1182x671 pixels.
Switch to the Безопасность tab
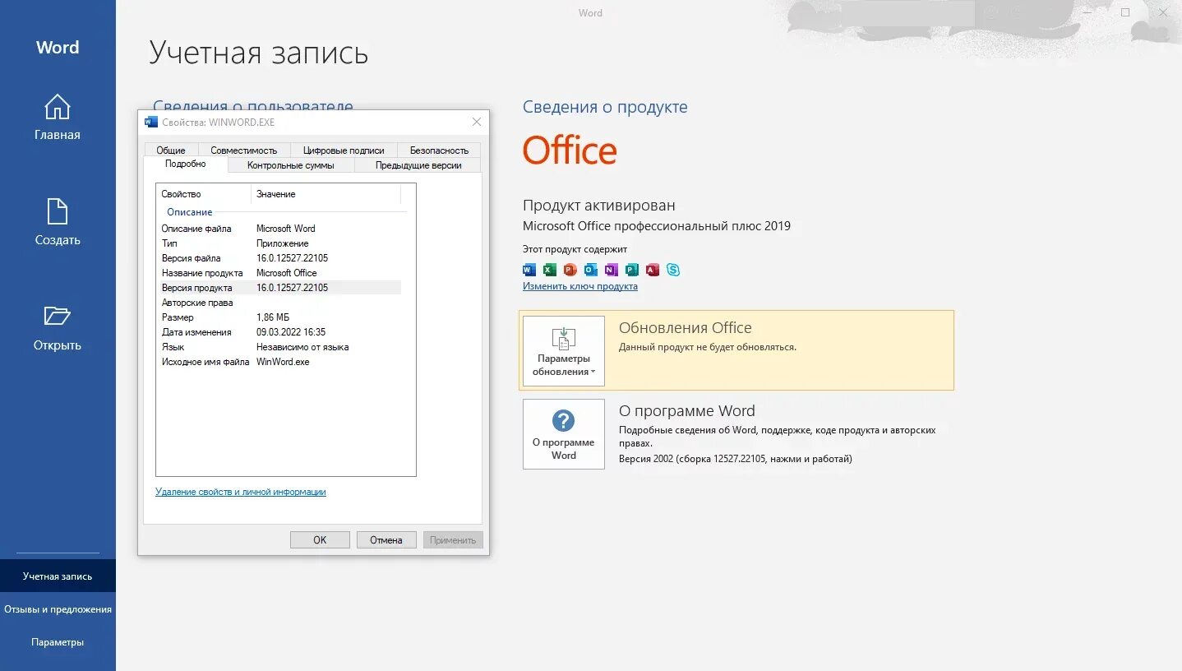click(439, 150)
